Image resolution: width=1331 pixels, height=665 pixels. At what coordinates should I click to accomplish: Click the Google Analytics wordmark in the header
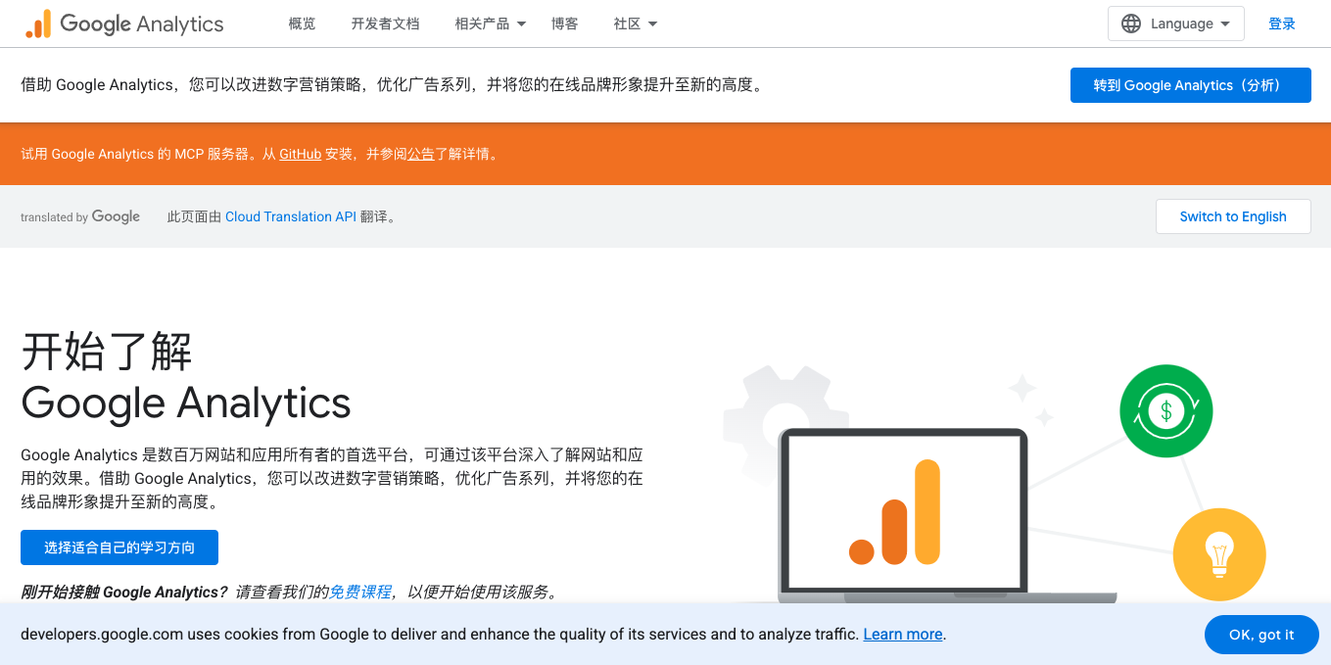141,23
